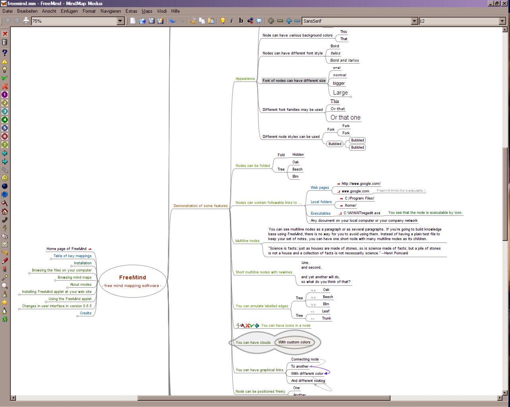Screen dimensions: 510x407
Task: Select the FreeMind root node
Action: [x=133, y=281]
